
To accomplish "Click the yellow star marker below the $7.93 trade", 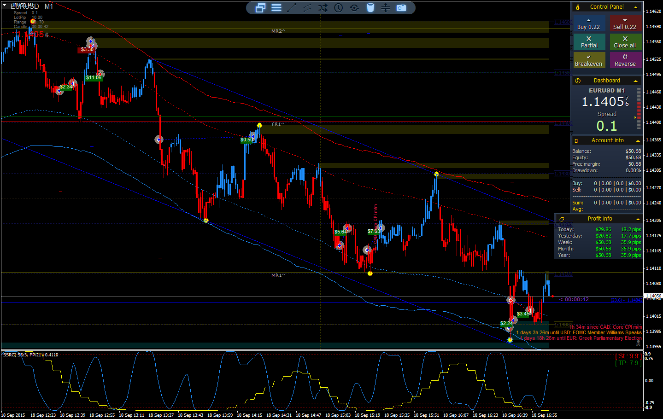I will (x=370, y=274).
